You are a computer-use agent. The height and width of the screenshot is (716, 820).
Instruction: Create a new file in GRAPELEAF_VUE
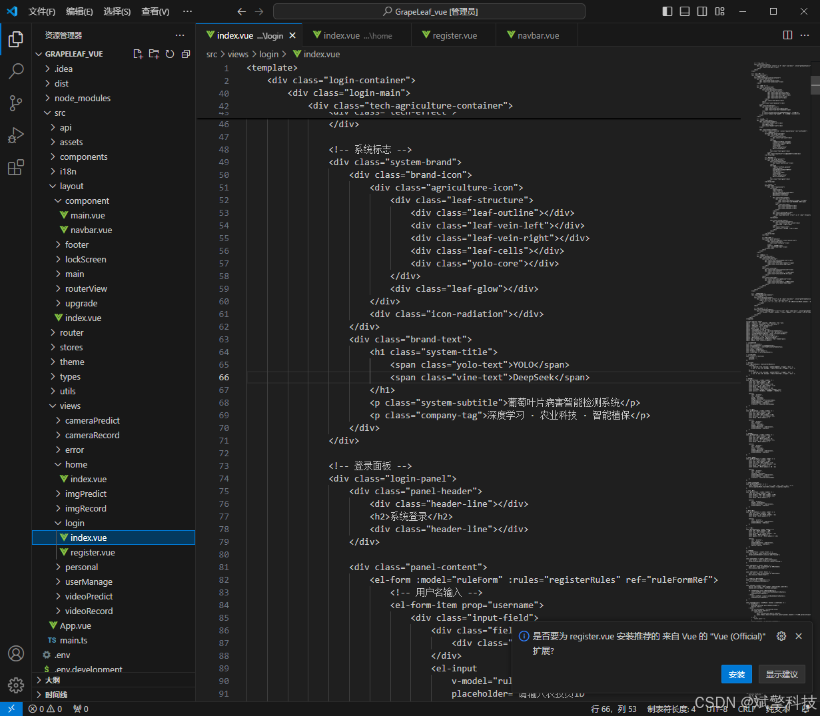pos(138,54)
